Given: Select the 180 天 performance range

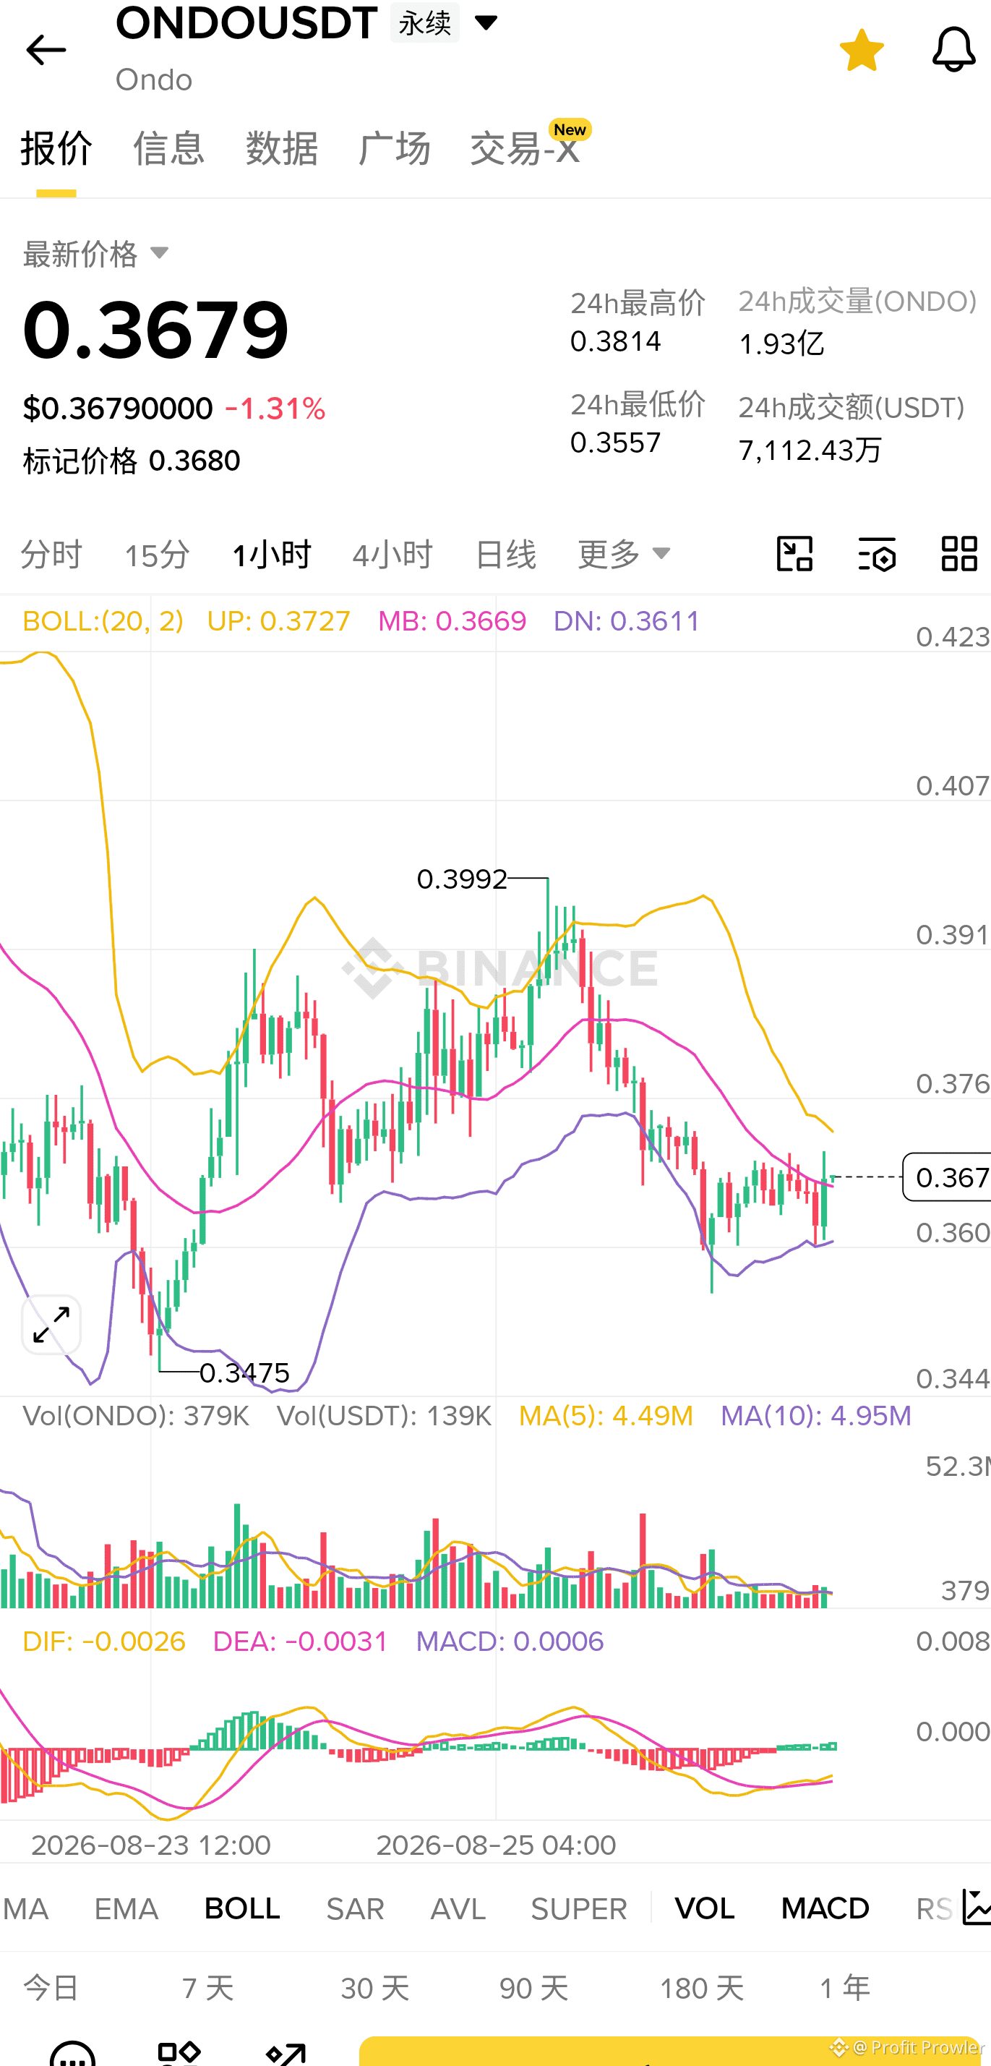Looking at the screenshot, I should coord(702,1989).
